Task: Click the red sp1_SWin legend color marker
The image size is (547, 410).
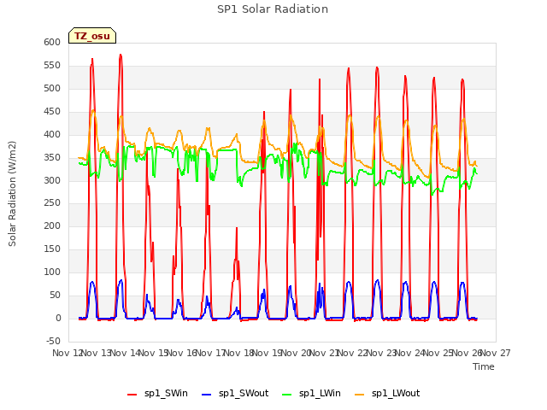Action: tap(132, 395)
